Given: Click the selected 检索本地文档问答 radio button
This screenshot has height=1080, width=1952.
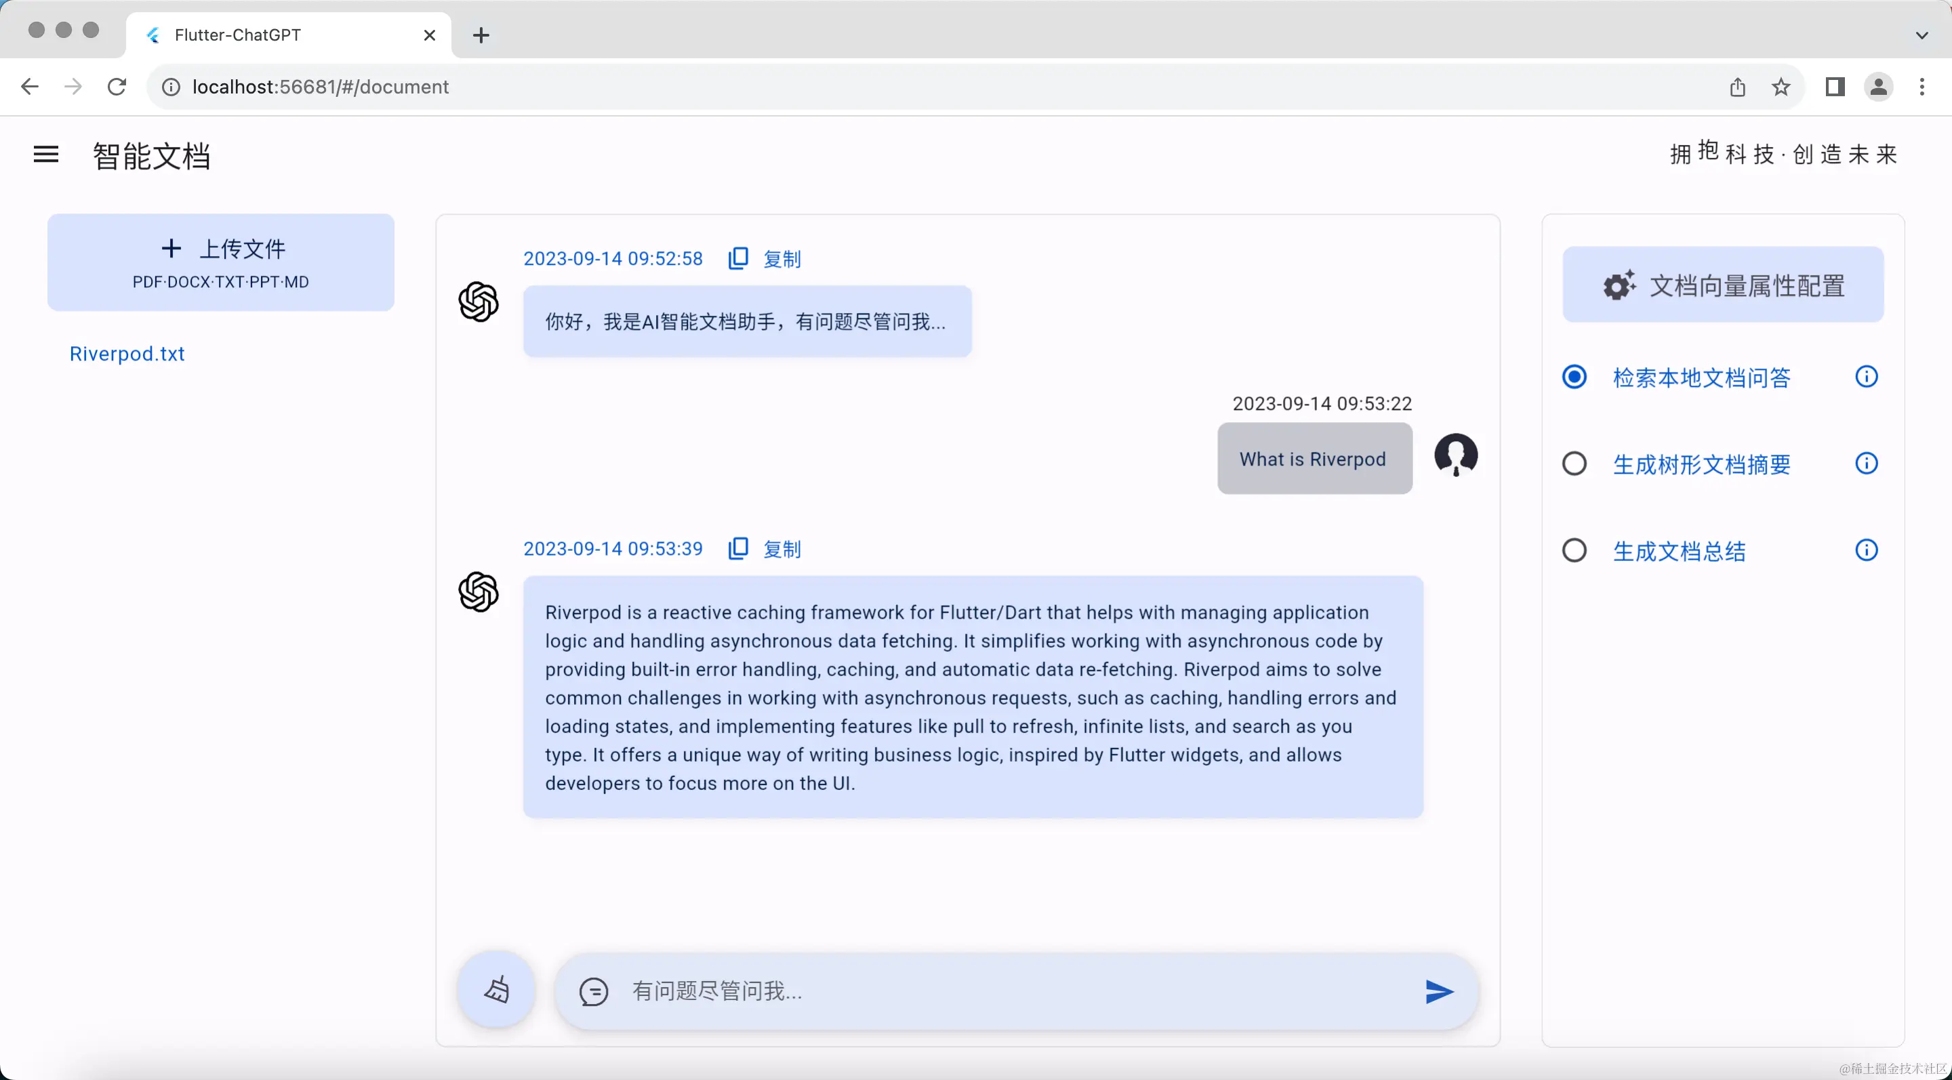Looking at the screenshot, I should (x=1574, y=377).
